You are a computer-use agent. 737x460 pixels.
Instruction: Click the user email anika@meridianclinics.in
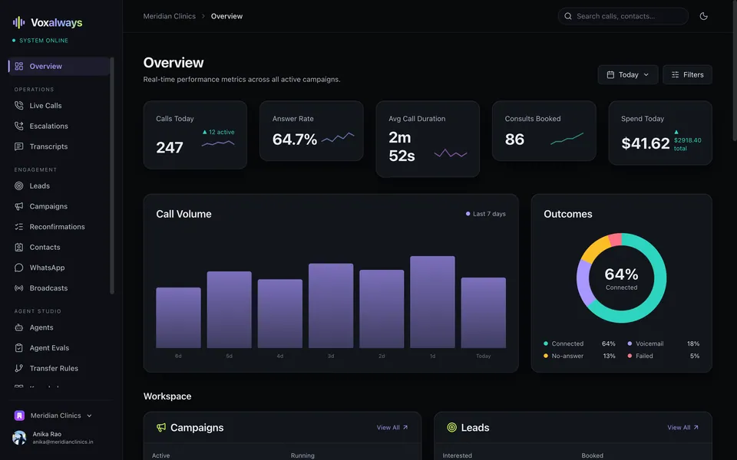pos(62,442)
